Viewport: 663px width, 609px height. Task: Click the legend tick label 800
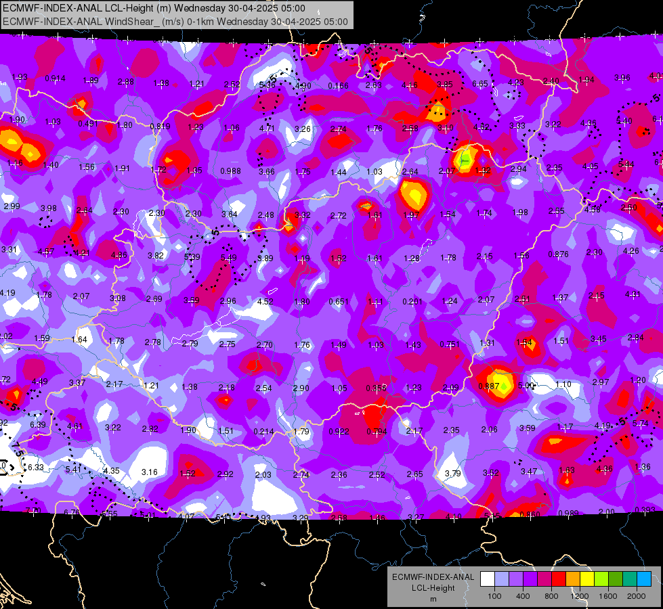click(551, 596)
